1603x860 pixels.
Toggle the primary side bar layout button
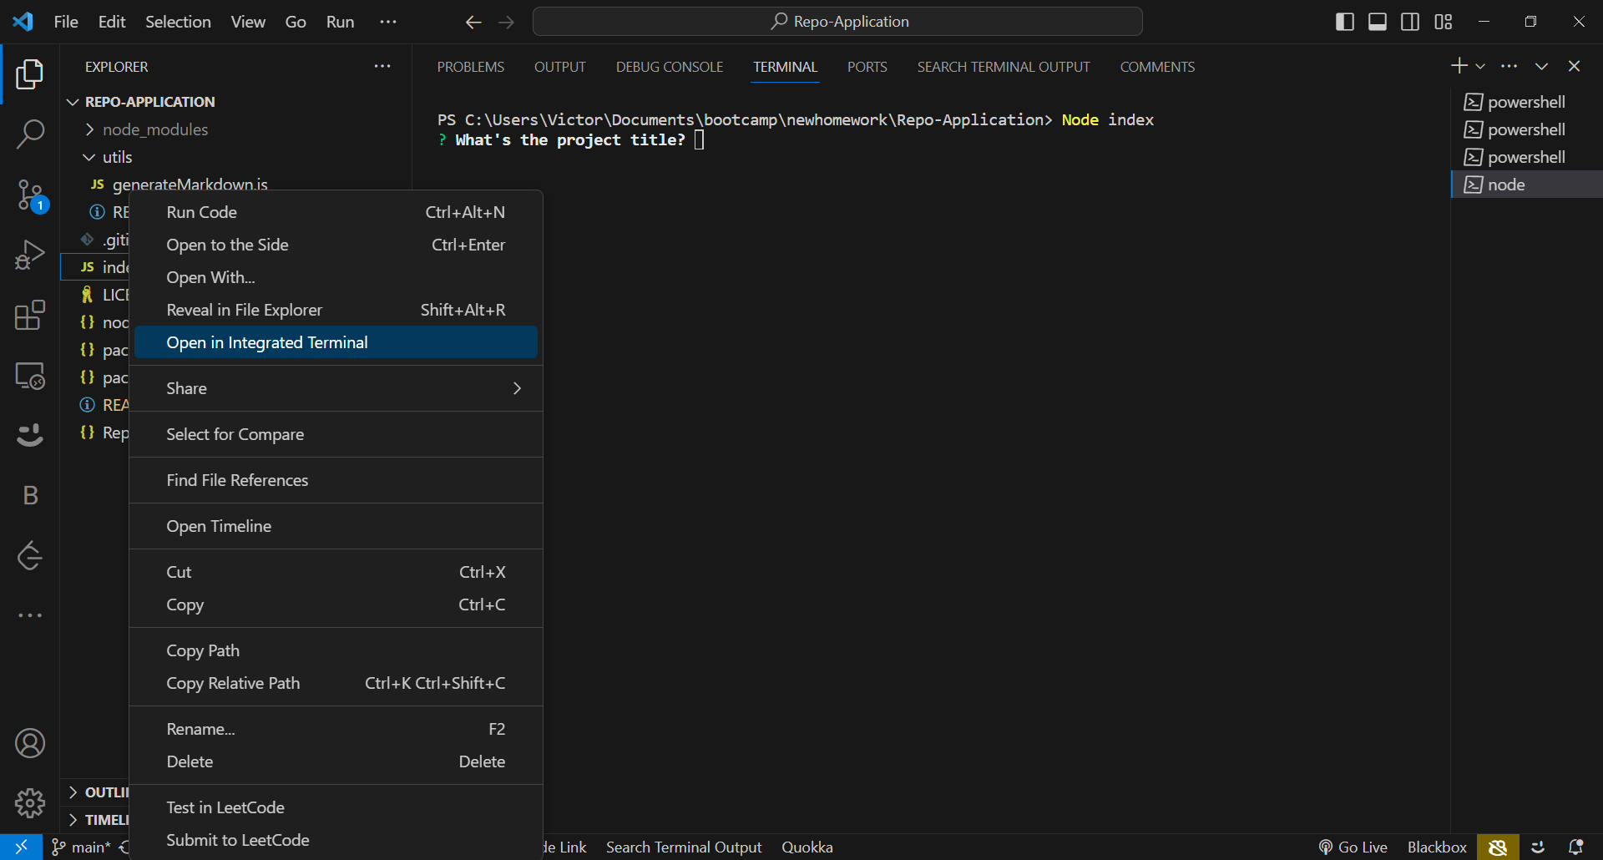pyautogui.click(x=1344, y=22)
